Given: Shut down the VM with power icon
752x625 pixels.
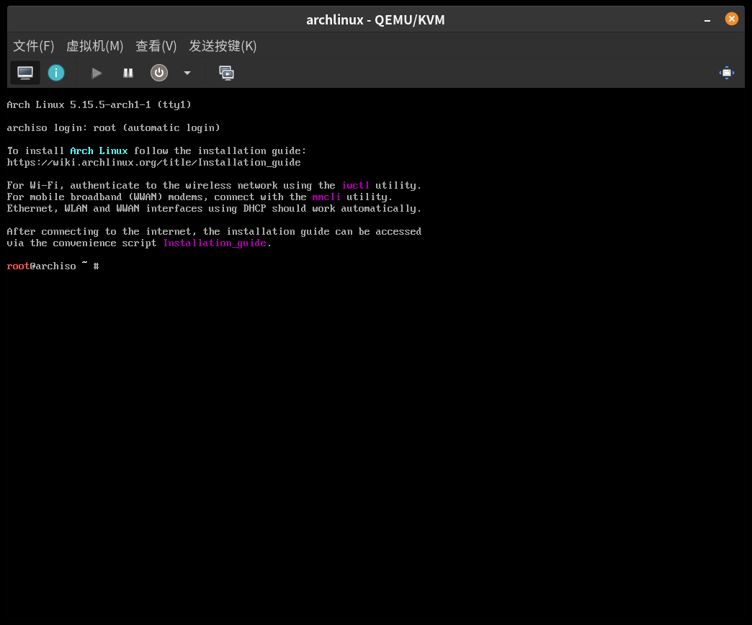Looking at the screenshot, I should pos(159,73).
